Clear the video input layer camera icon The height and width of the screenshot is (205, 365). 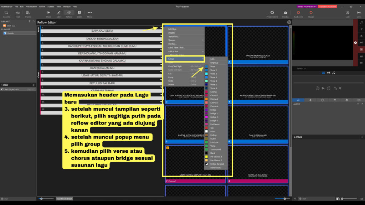coord(361,63)
